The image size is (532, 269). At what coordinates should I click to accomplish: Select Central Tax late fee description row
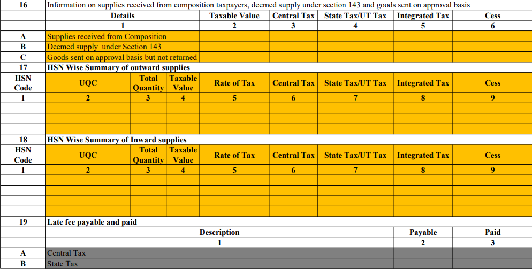click(x=219, y=253)
